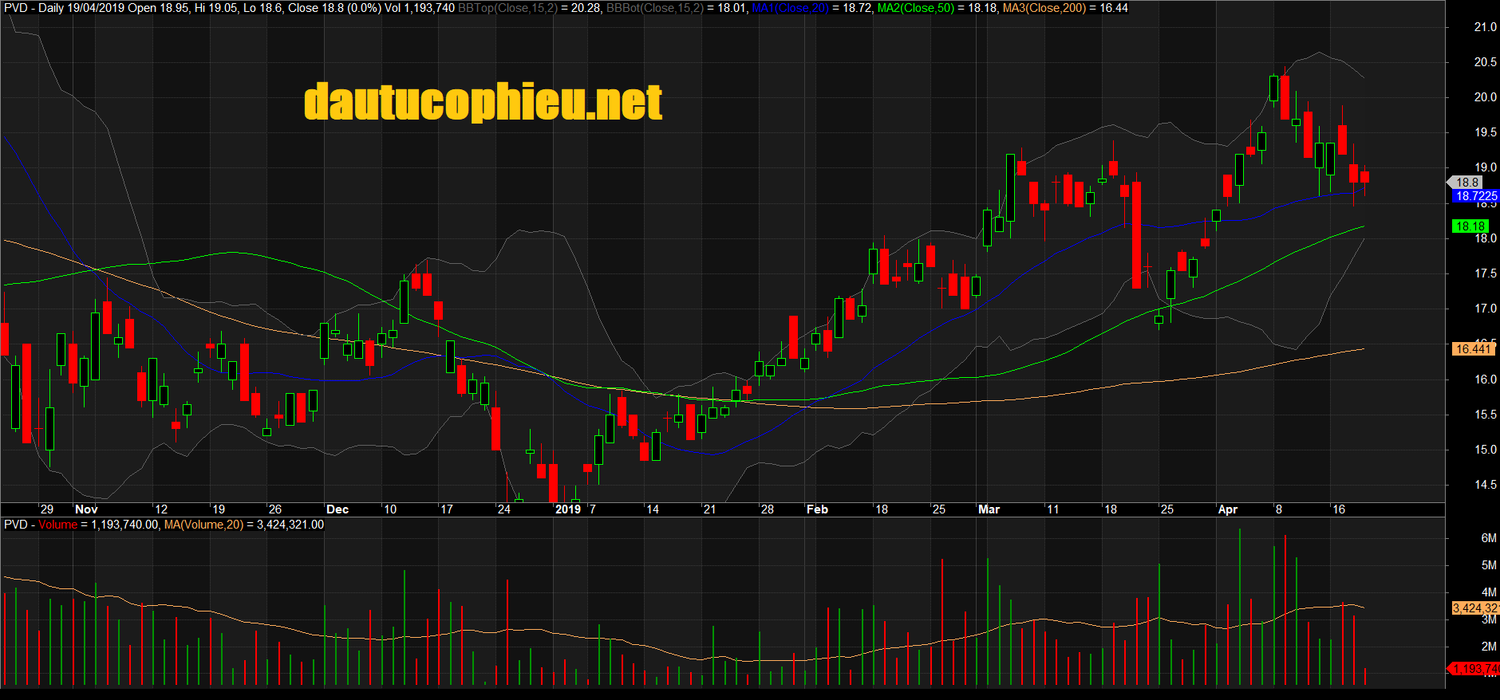Click the red 1,193,740 volume tag
The width and height of the screenshot is (1500, 700).
[x=1474, y=669]
